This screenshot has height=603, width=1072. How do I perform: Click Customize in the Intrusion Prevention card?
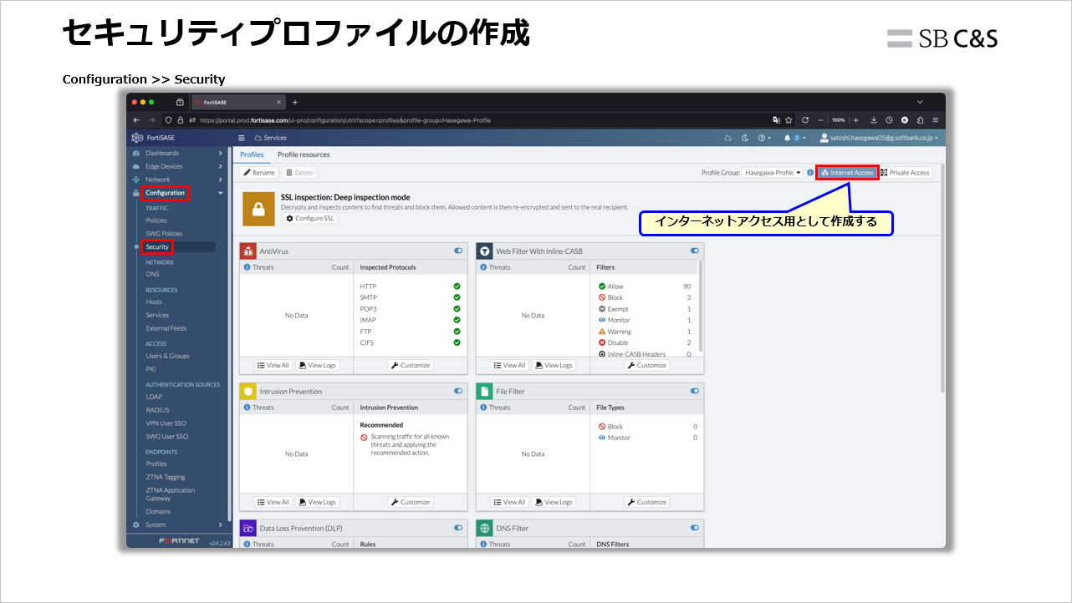411,502
